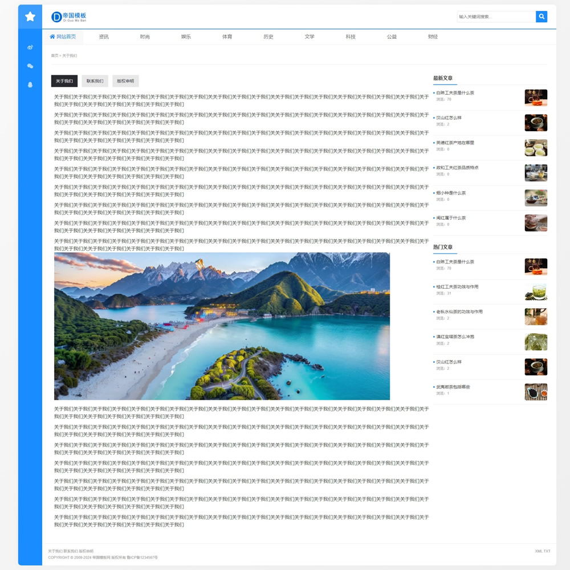570x570 pixels.
Task: Select 科技 in the navigation bar
Action: [x=351, y=37]
